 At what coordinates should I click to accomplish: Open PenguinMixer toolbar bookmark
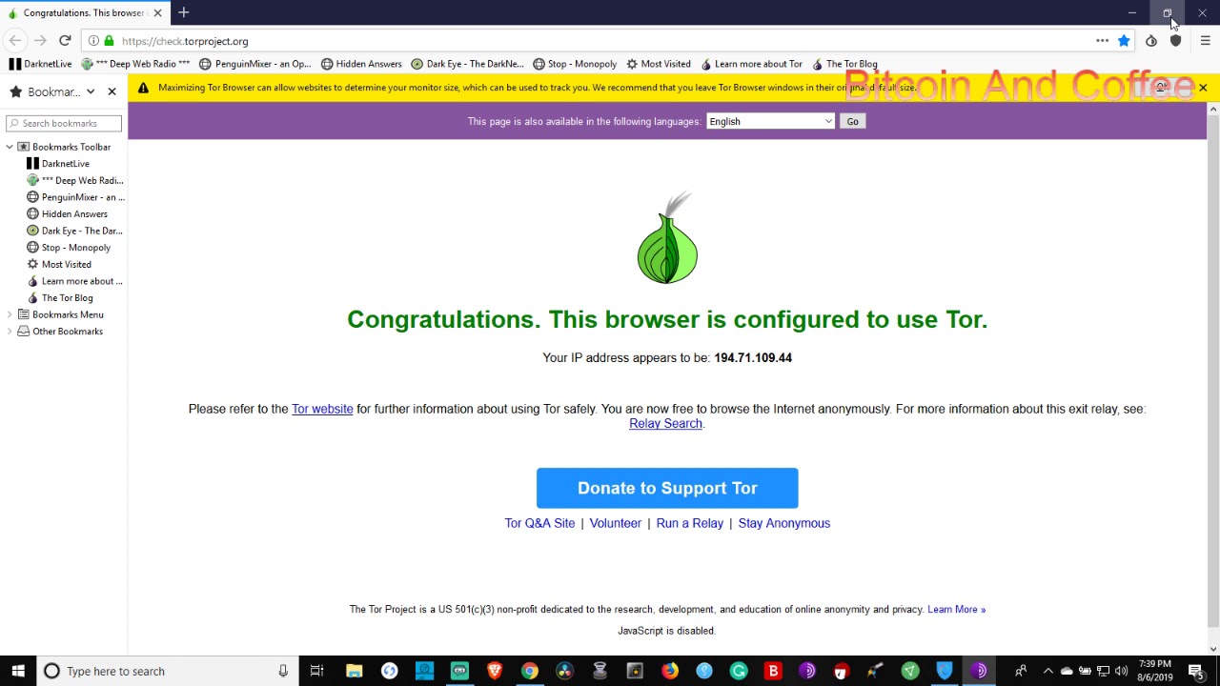click(x=255, y=64)
